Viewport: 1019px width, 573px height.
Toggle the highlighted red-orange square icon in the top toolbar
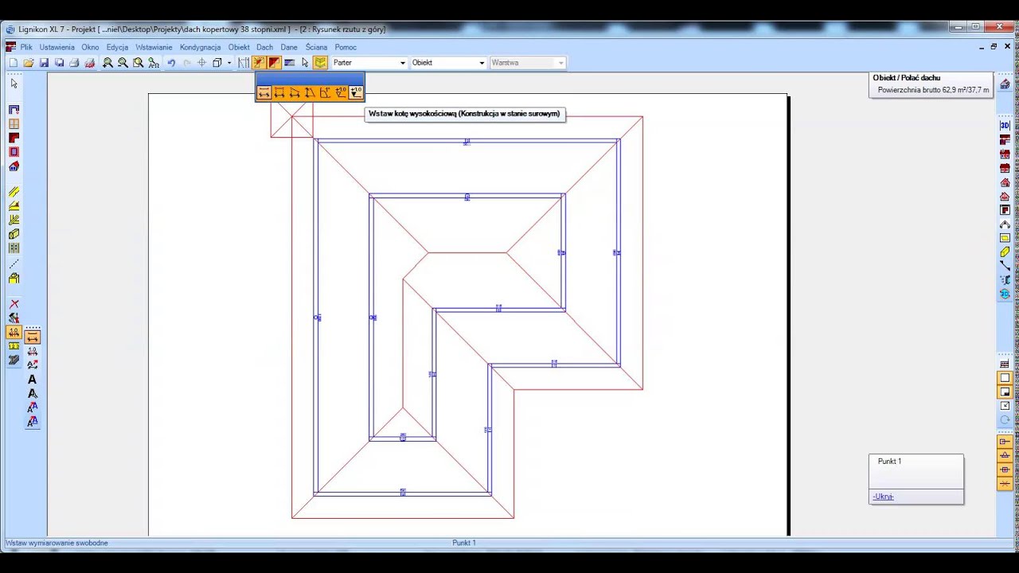(x=275, y=63)
